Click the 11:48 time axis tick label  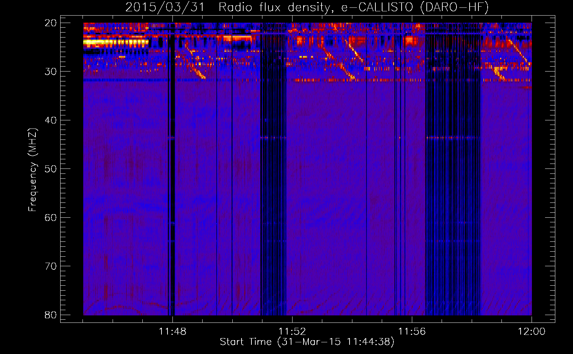(x=172, y=332)
